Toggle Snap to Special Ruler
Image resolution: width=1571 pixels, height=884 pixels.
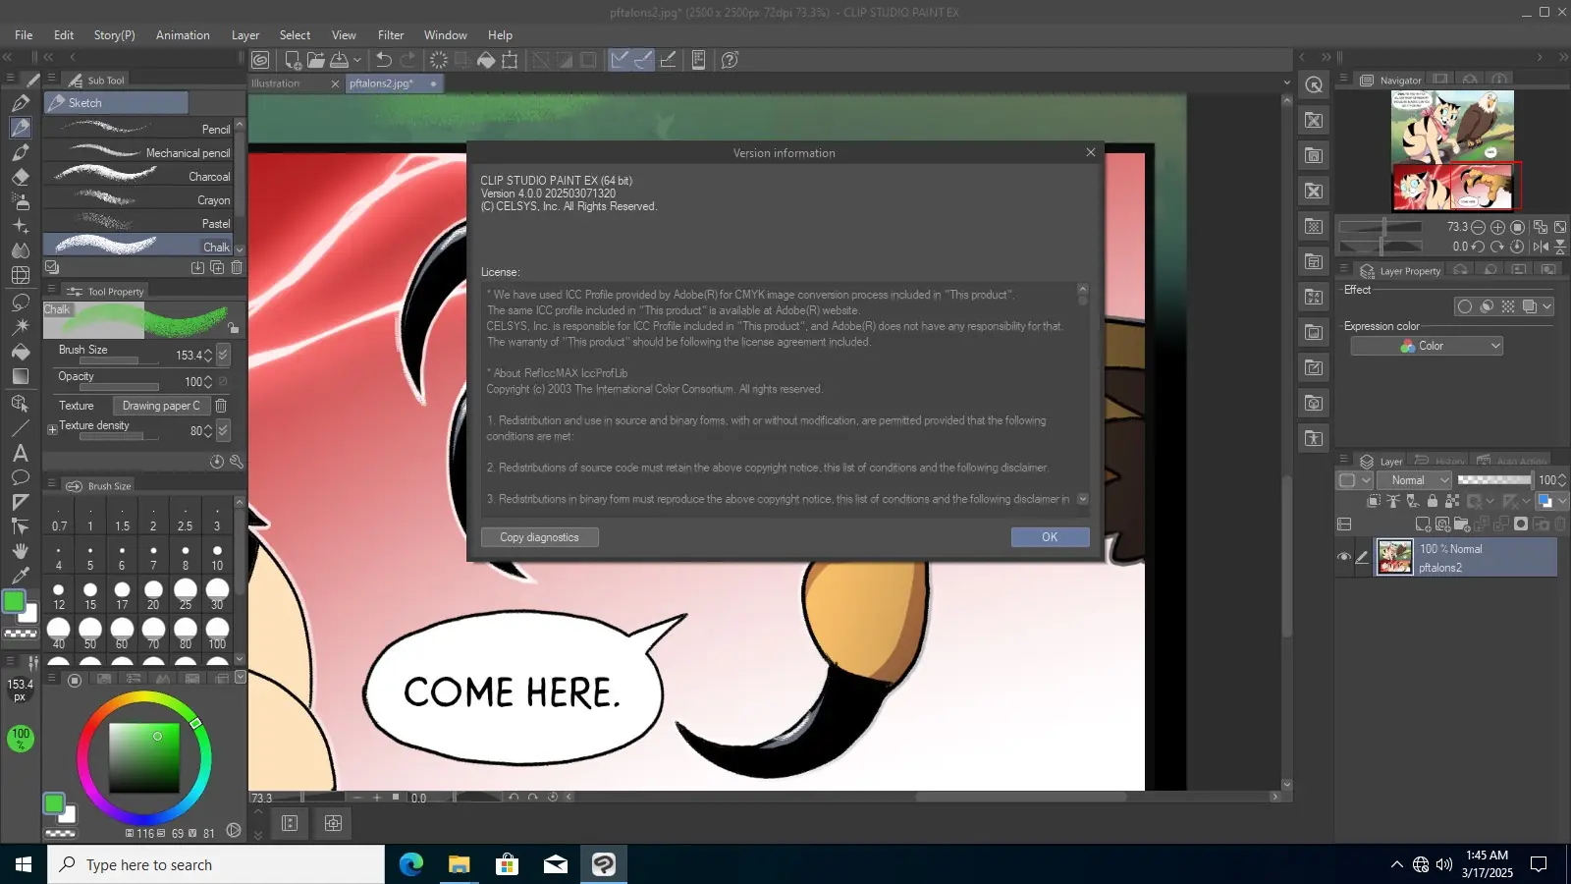coord(643,60)
